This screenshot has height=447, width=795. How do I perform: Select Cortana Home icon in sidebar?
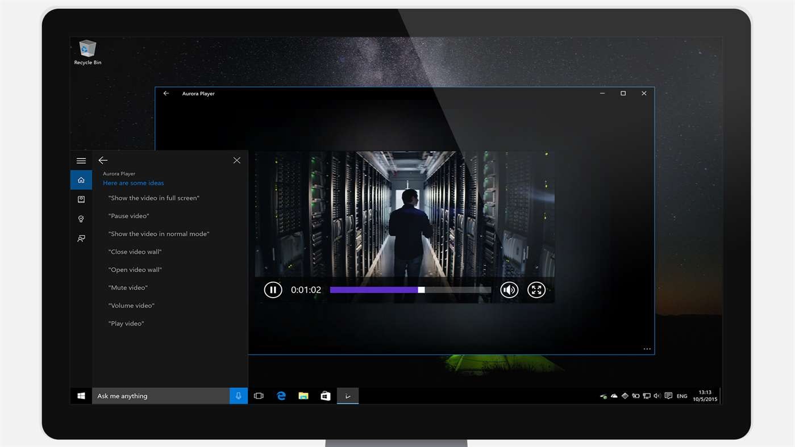coord(81,180)
